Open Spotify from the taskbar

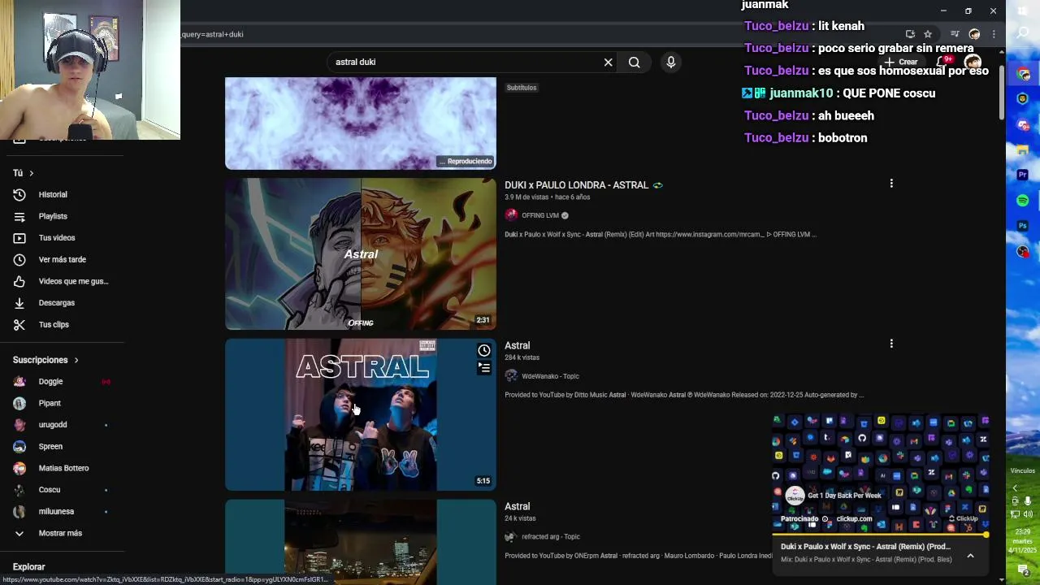click(1023, 200)
